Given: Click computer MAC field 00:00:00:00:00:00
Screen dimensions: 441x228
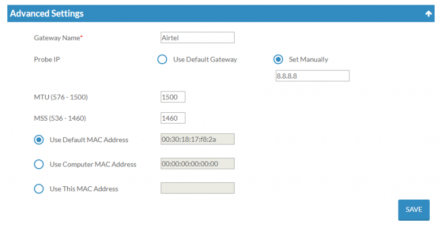Looking at the screenshot, I should point(197,164).
